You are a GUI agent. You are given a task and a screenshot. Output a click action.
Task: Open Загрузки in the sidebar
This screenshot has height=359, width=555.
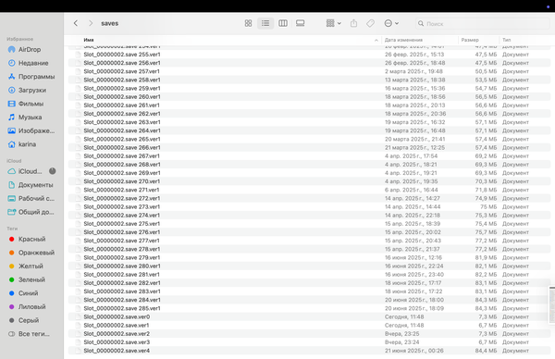click(31, 90)
